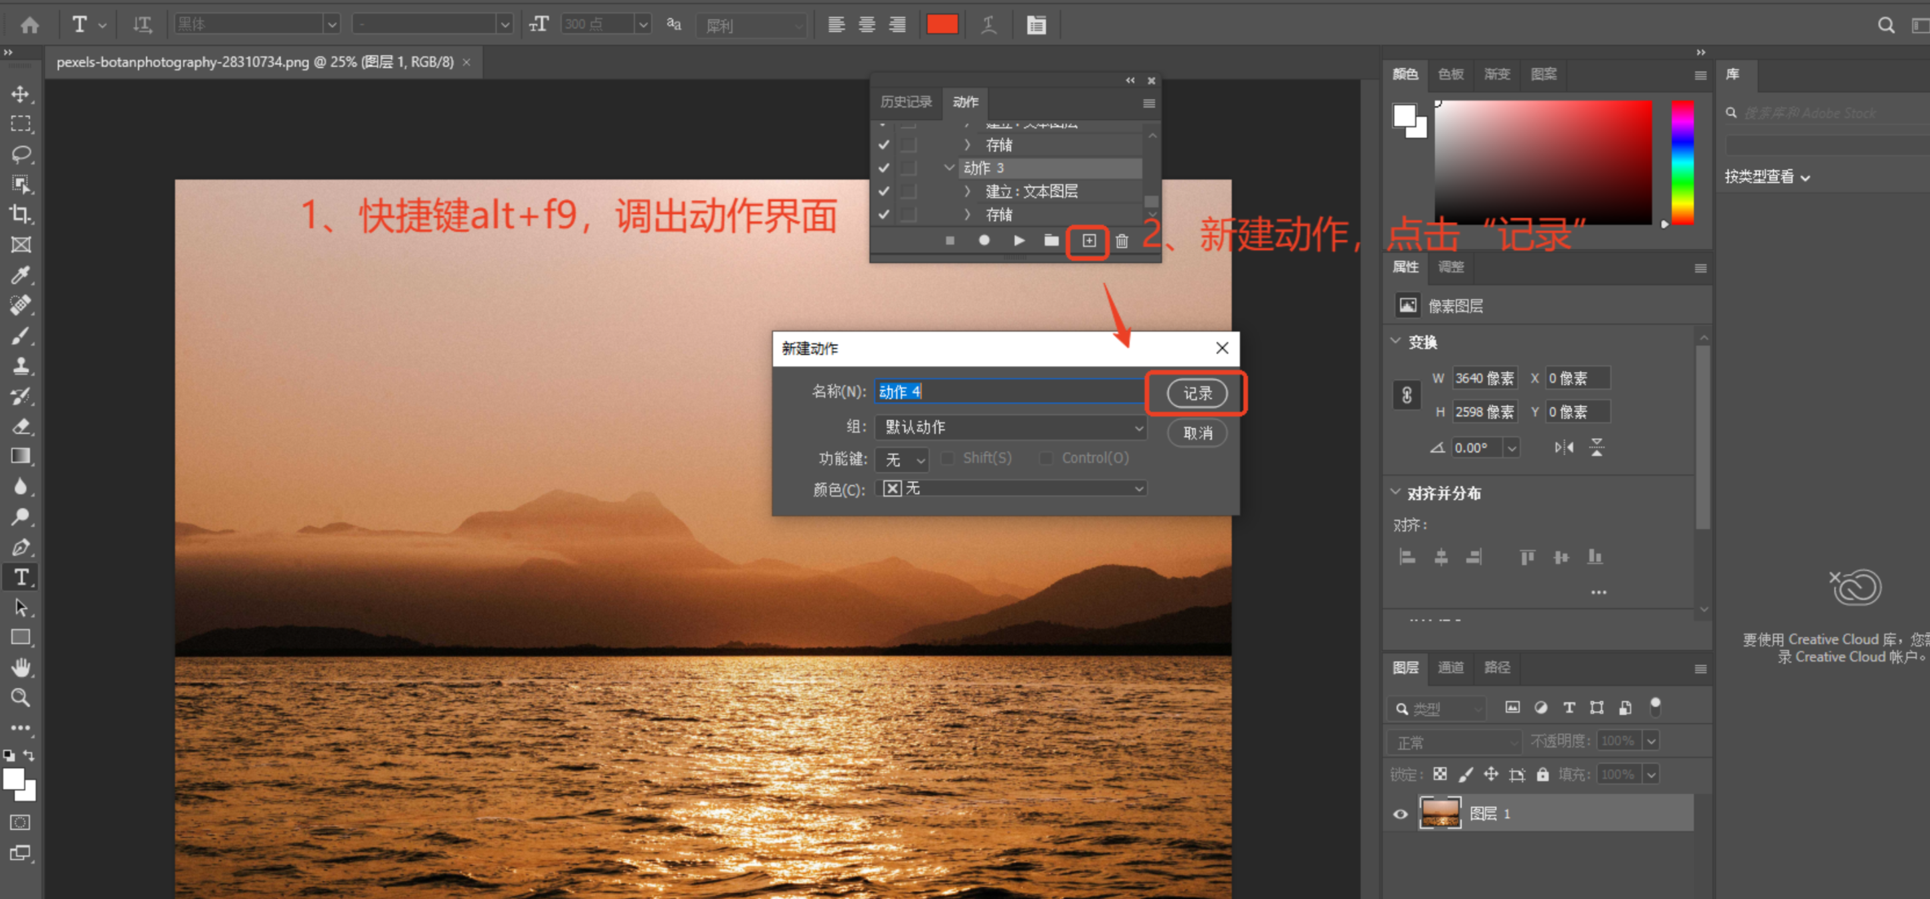Click the flip horizontal icon
Screen dimensions: 1930x899
(1564, 448)
